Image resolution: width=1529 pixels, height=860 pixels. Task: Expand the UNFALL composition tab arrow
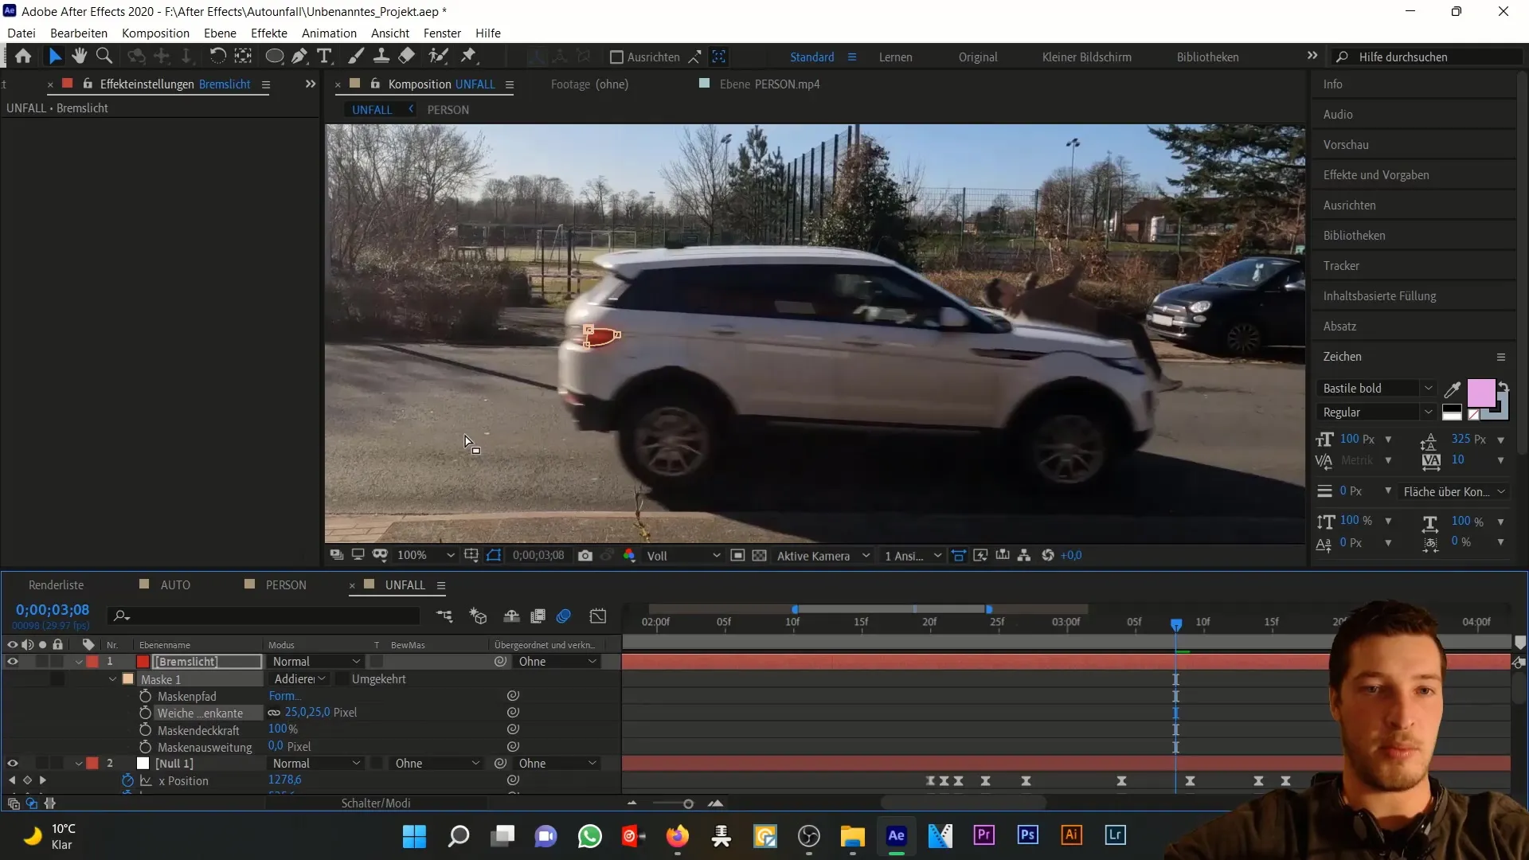(411, 109)
